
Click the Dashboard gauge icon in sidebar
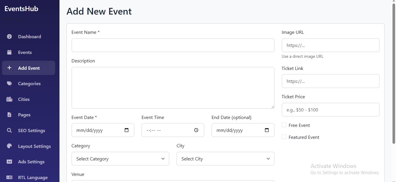[x=9, y=36]
